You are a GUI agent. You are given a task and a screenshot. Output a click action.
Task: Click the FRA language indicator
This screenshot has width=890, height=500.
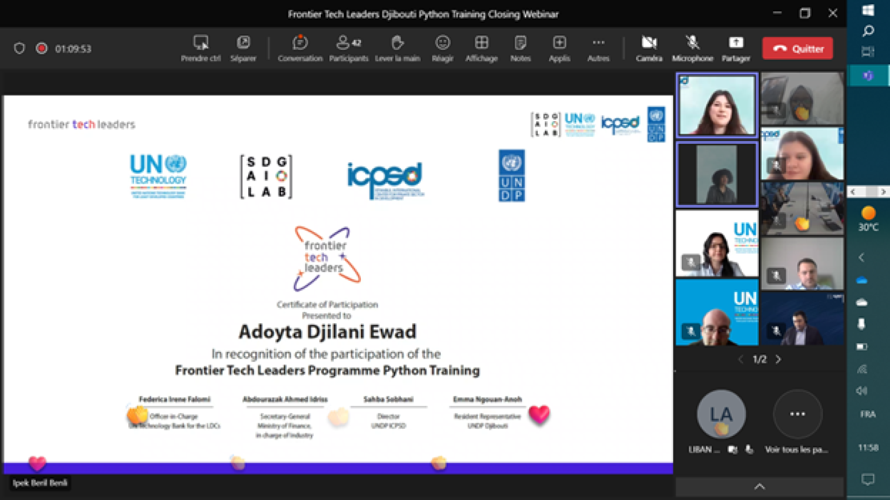[x=868, y=414]
